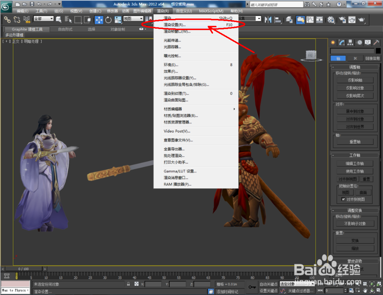Viewport: 383px width, 295px height.
Task: Activate the Select and Scale tool
Action: 118,20
